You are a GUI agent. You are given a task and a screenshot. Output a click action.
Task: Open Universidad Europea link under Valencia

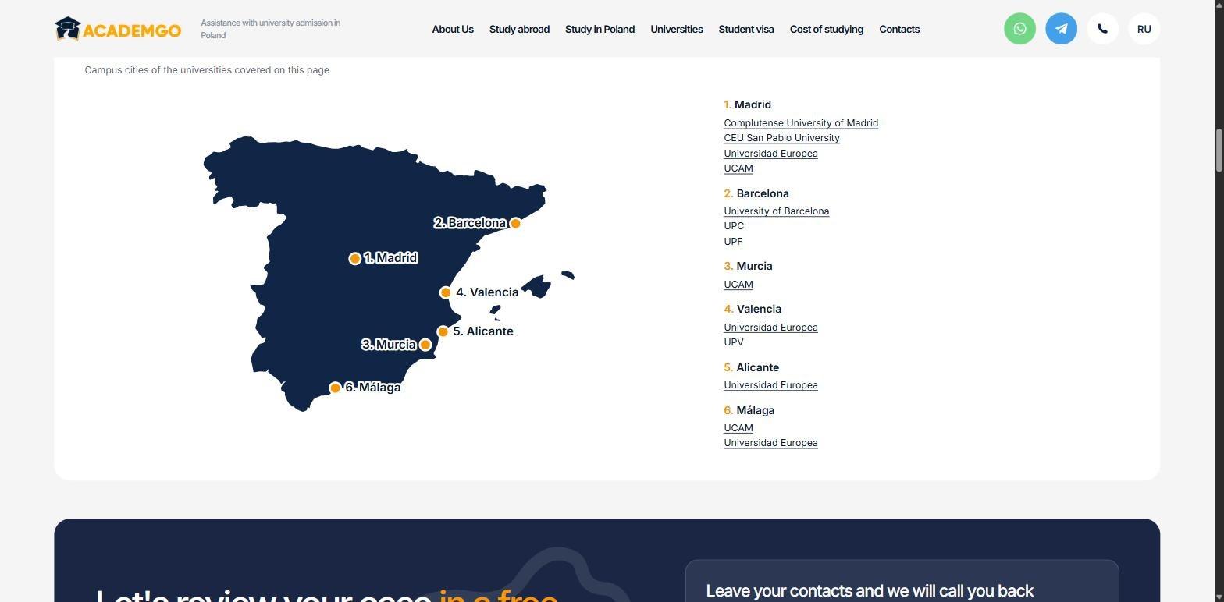(770, 328)
